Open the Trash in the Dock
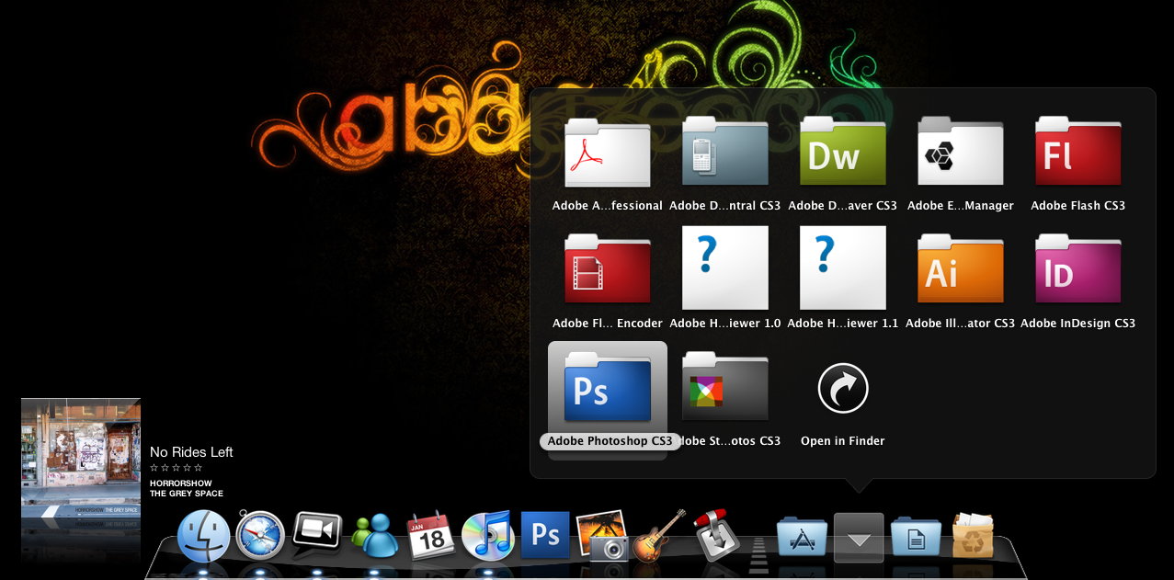Screen dimensions: 1174x580 973,536
